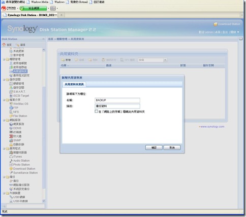Image resolution: width=246 pixels, height=217 pixels.
Task: Open the header dropdown arrow after 關機
Action: tap(238, 32)
